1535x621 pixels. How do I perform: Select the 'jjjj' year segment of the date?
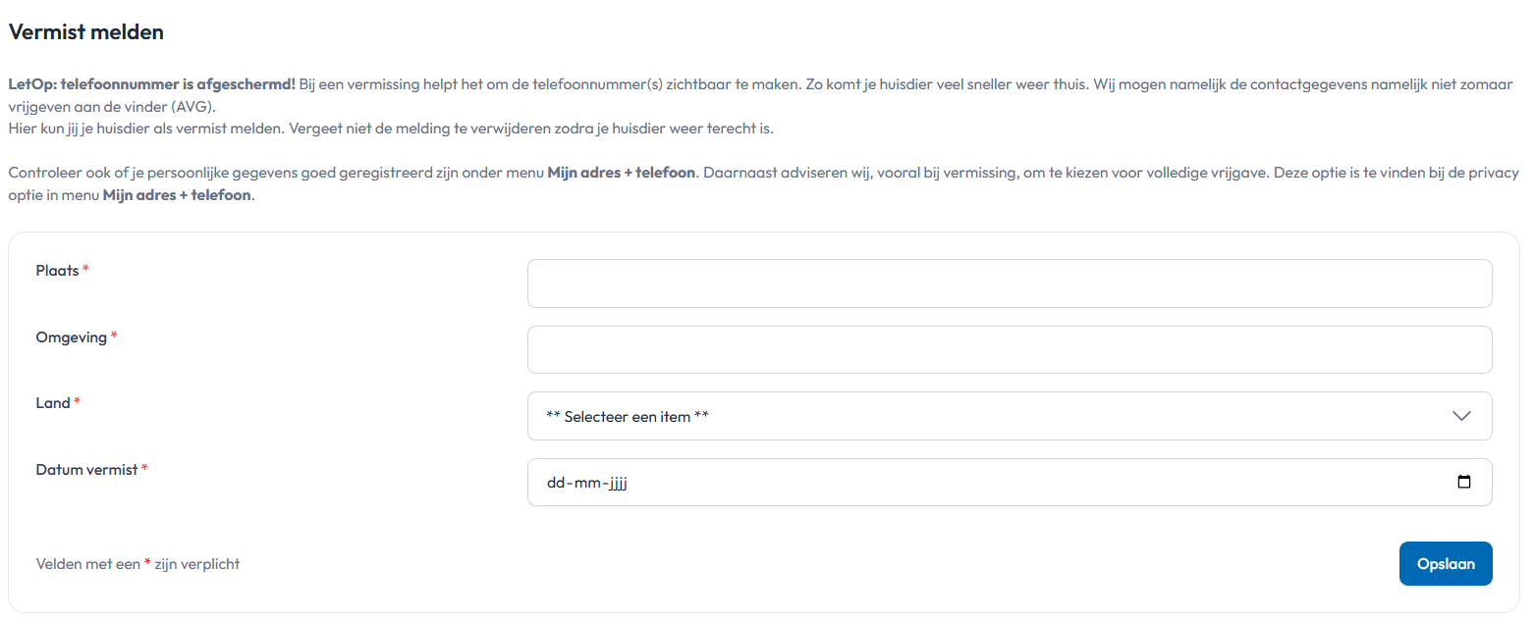pos(615,483)
